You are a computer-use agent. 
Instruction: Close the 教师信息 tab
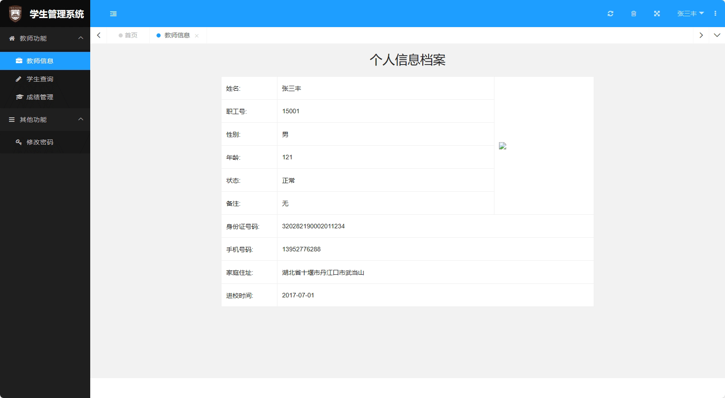[197, 36]
